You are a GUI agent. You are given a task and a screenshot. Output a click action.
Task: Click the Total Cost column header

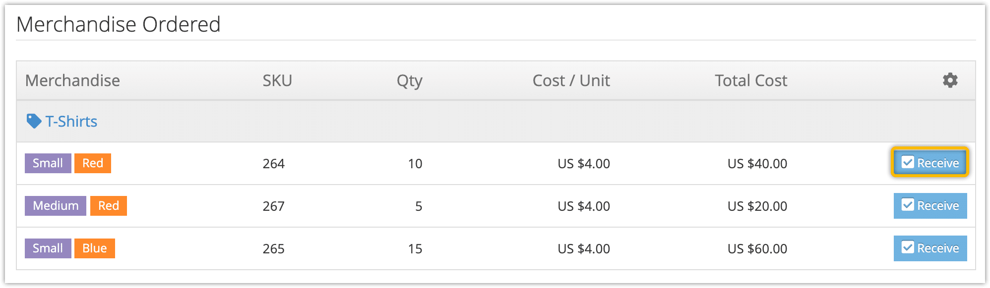coord(751,80)
